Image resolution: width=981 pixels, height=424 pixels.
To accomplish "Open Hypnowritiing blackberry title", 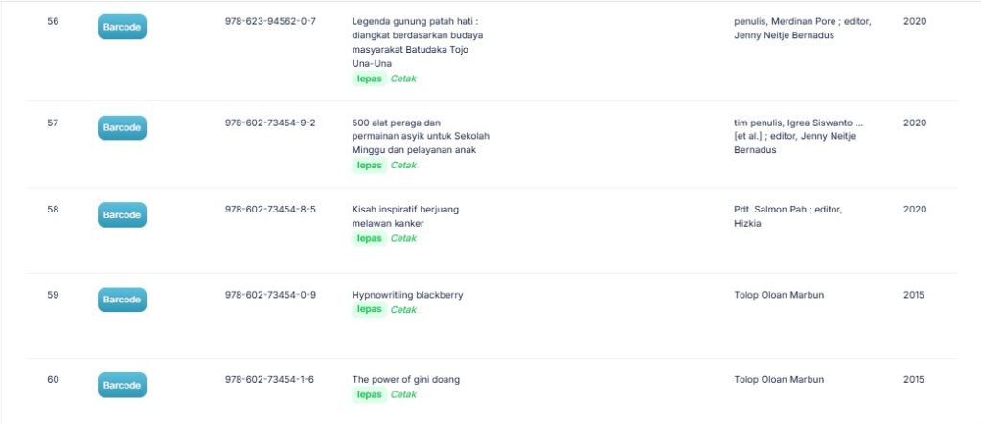I will [x=407, y=295].
